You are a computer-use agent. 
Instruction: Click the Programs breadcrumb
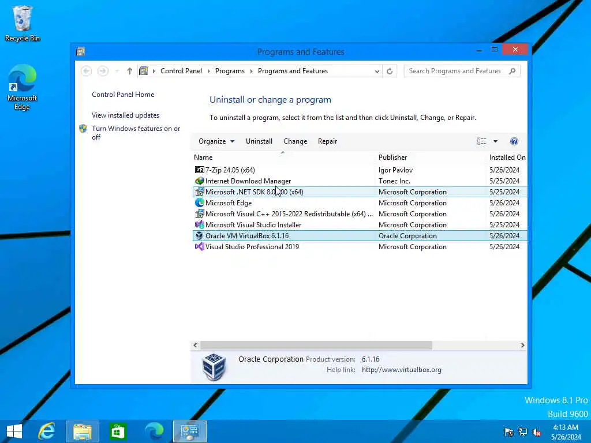pos(230,71)
